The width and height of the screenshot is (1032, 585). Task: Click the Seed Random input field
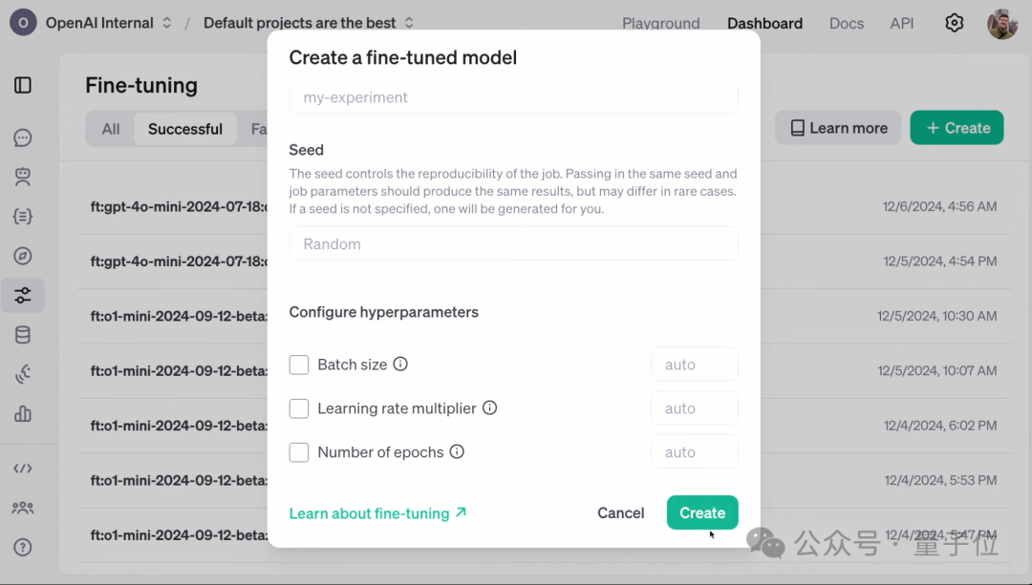pos(513,244)
